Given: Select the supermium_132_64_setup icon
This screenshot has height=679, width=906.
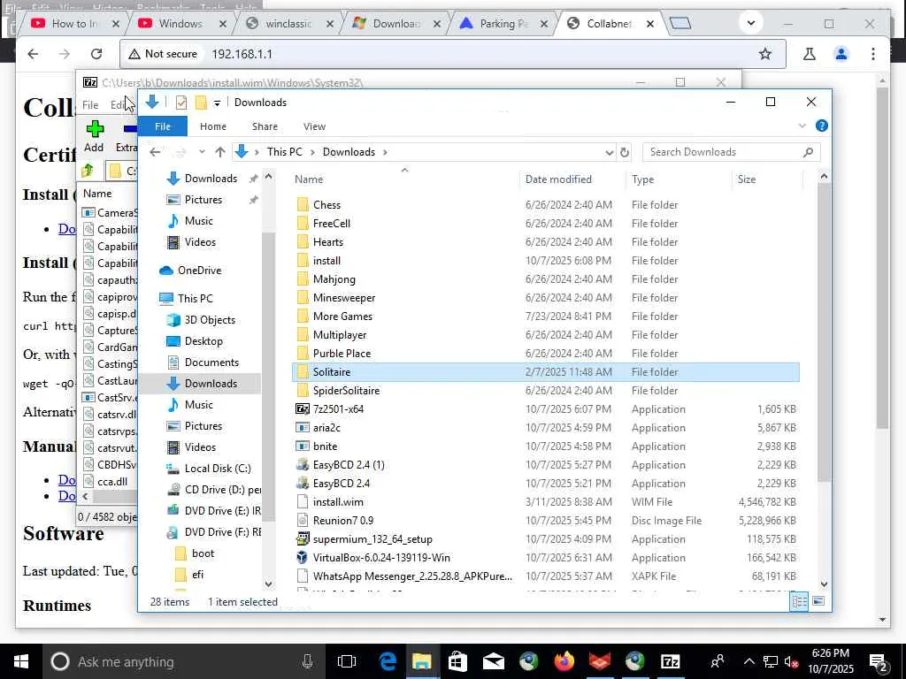Looking at the screenshot, I should point(303,539).
